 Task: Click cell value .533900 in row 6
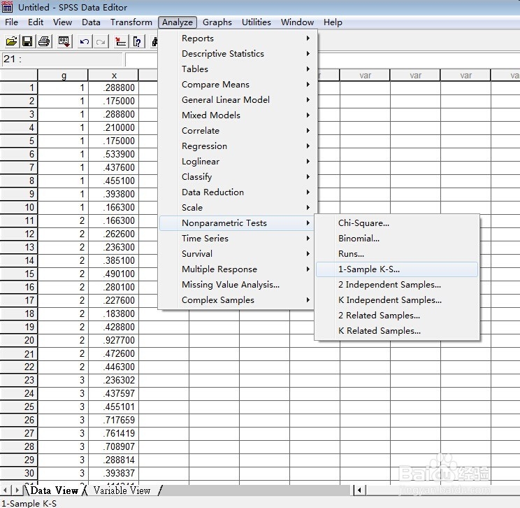(114, 154)
